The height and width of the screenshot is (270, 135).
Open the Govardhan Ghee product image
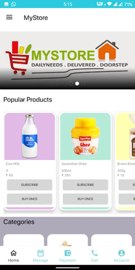[x=85, y=136]
